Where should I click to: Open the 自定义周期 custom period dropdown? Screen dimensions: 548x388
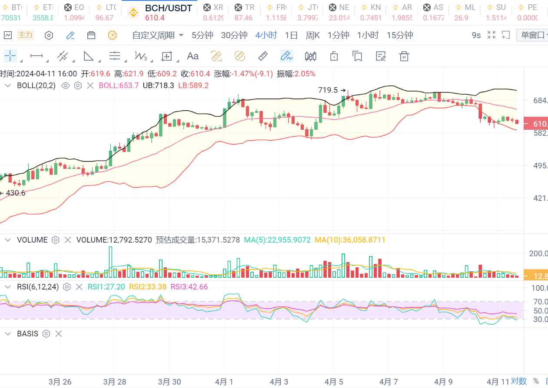[158, 35]
